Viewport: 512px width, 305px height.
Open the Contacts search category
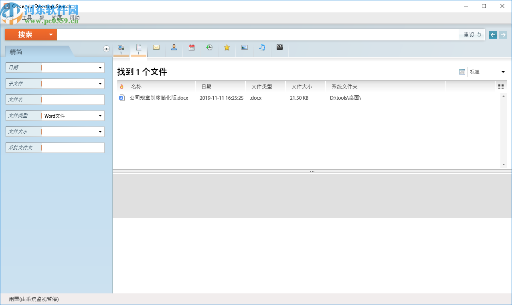174,47
